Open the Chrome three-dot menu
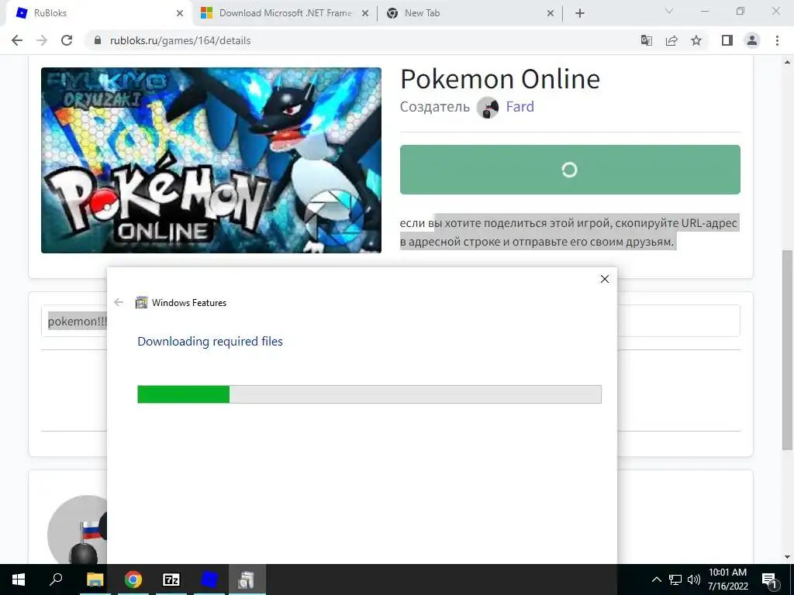The image size is (794, 595). [777, 40]
